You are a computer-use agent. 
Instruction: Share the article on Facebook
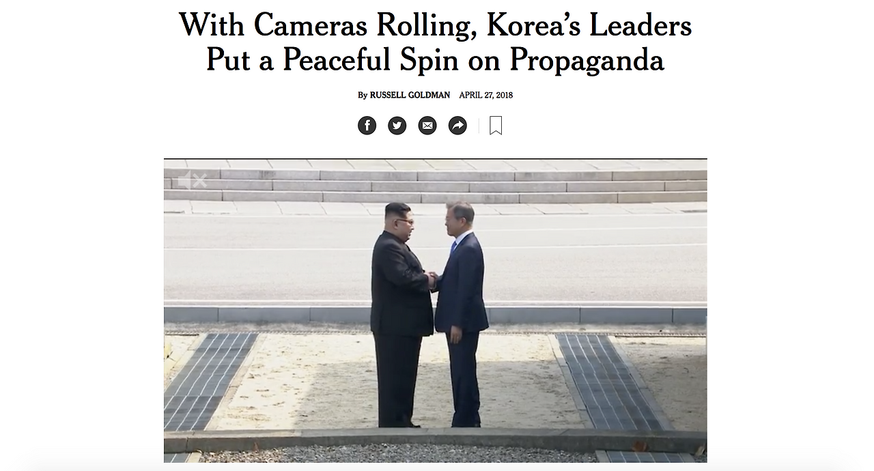coord(367,126)
